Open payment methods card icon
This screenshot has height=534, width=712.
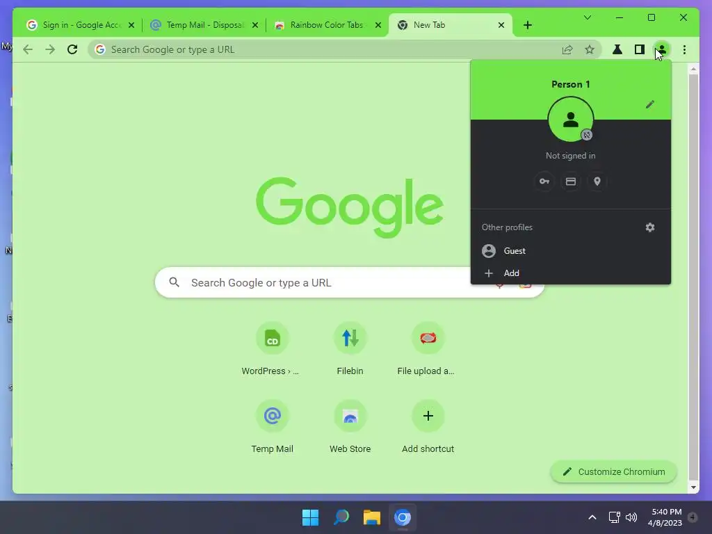pos(571,181)
